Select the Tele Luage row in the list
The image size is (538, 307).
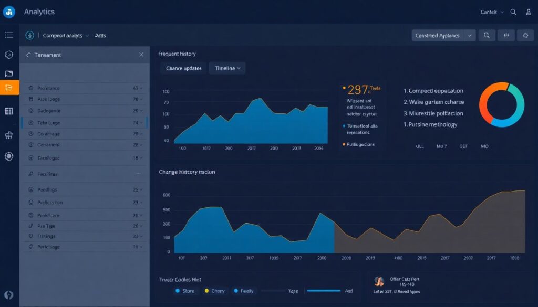[84, 123]
